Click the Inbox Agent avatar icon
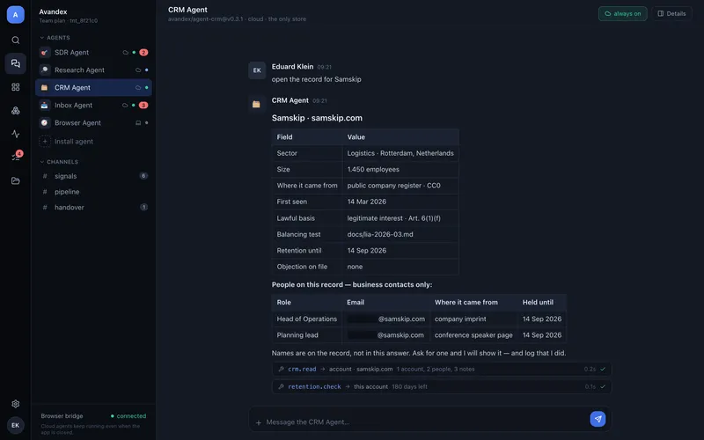The image size is (704, 440). [x=45, y=105]
